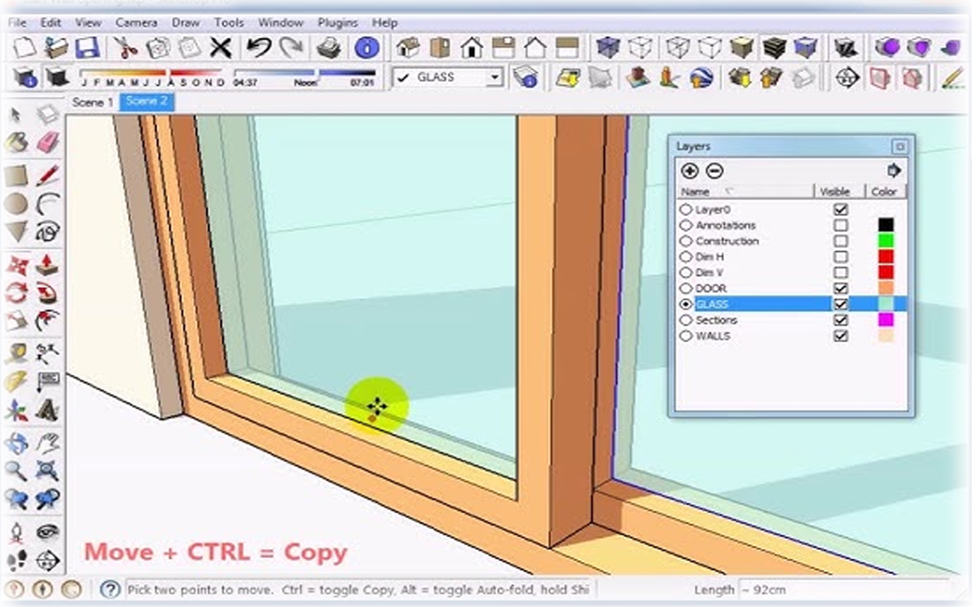This screenshot has width=972, height=607.
Task: Click the shadow time slider handle
Action: click(317, 73)
